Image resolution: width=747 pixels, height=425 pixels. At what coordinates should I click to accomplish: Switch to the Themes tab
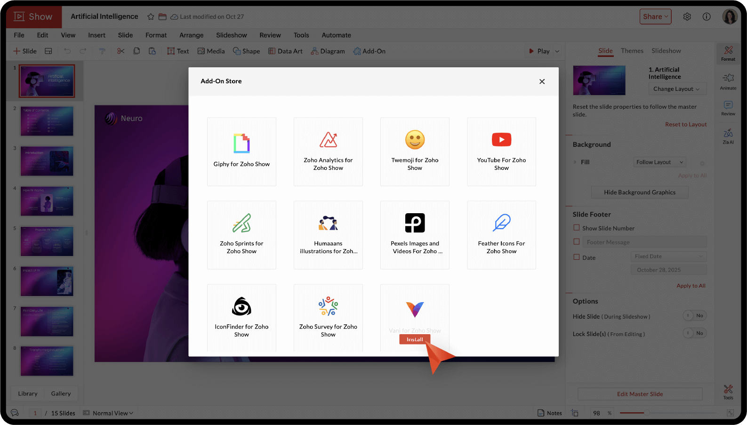click(632, 51)
